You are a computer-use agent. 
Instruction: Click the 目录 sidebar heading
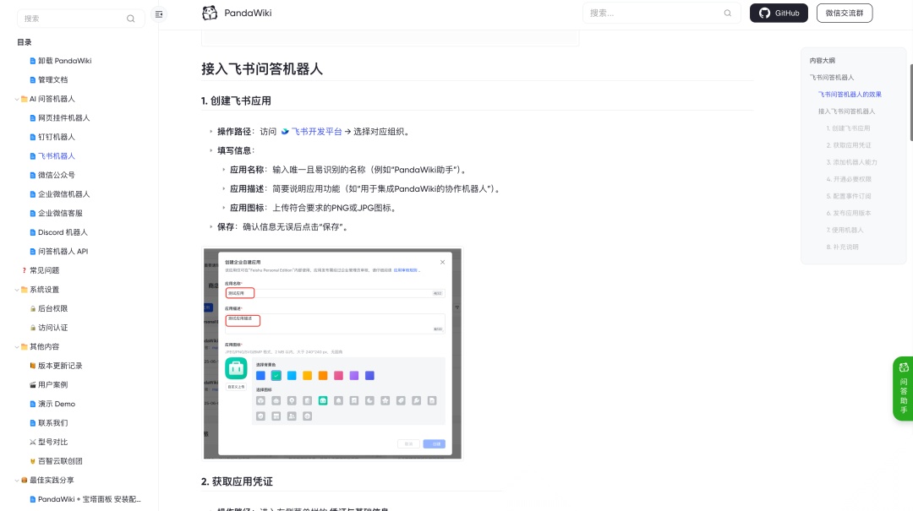click(25, 42)
